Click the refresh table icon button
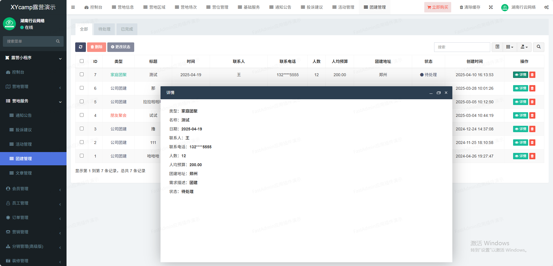Image resolution: width=553 pixels, height=266 pixels. [80, 47]
